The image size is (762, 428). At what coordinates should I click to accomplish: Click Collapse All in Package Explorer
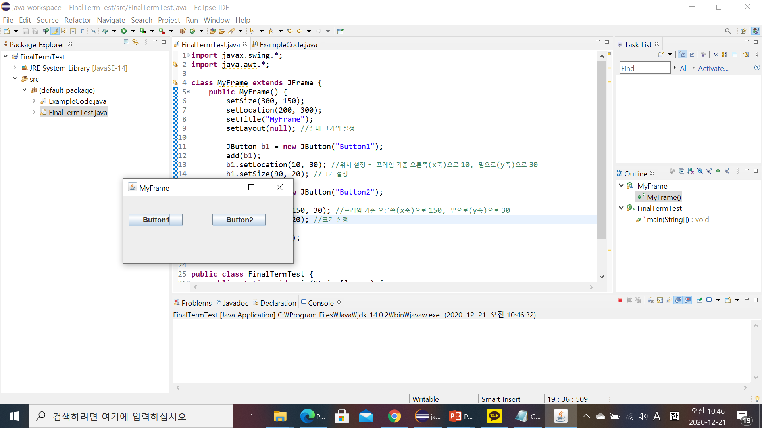point(126,42)
